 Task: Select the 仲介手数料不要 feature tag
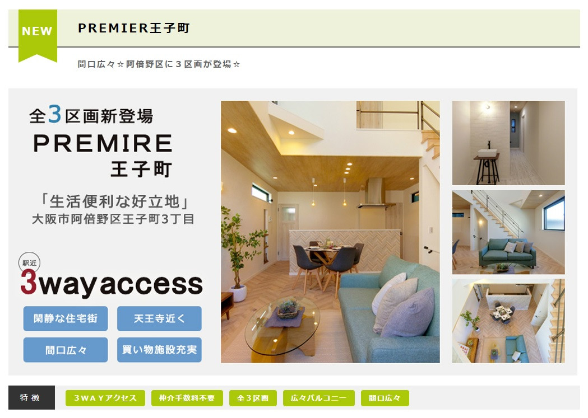[x=187, y=398]
